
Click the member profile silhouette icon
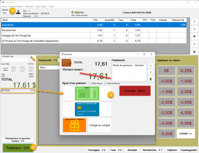point(18,12)
